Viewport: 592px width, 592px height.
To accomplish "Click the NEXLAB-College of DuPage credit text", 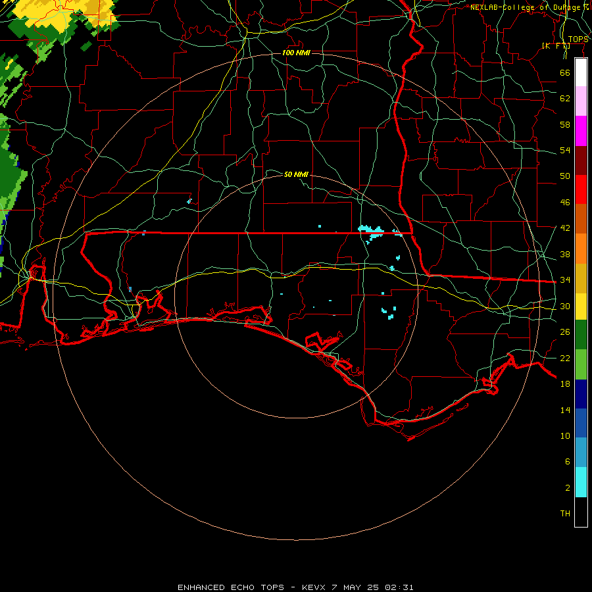I will pos(529,7).
